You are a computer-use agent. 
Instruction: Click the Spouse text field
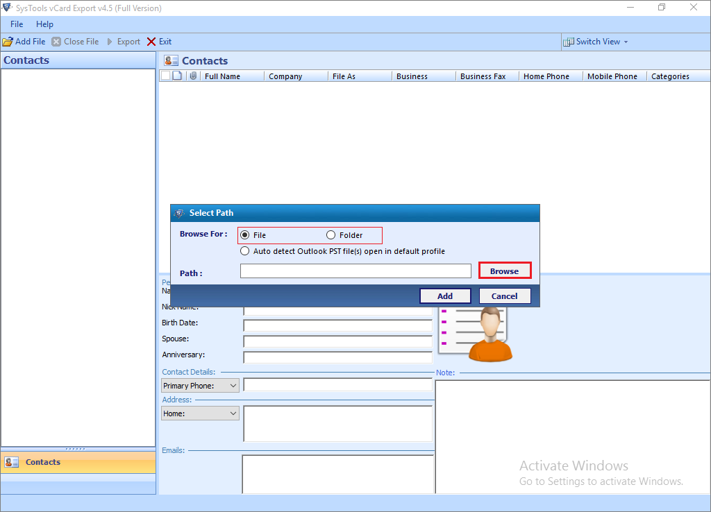pos(338,341)
